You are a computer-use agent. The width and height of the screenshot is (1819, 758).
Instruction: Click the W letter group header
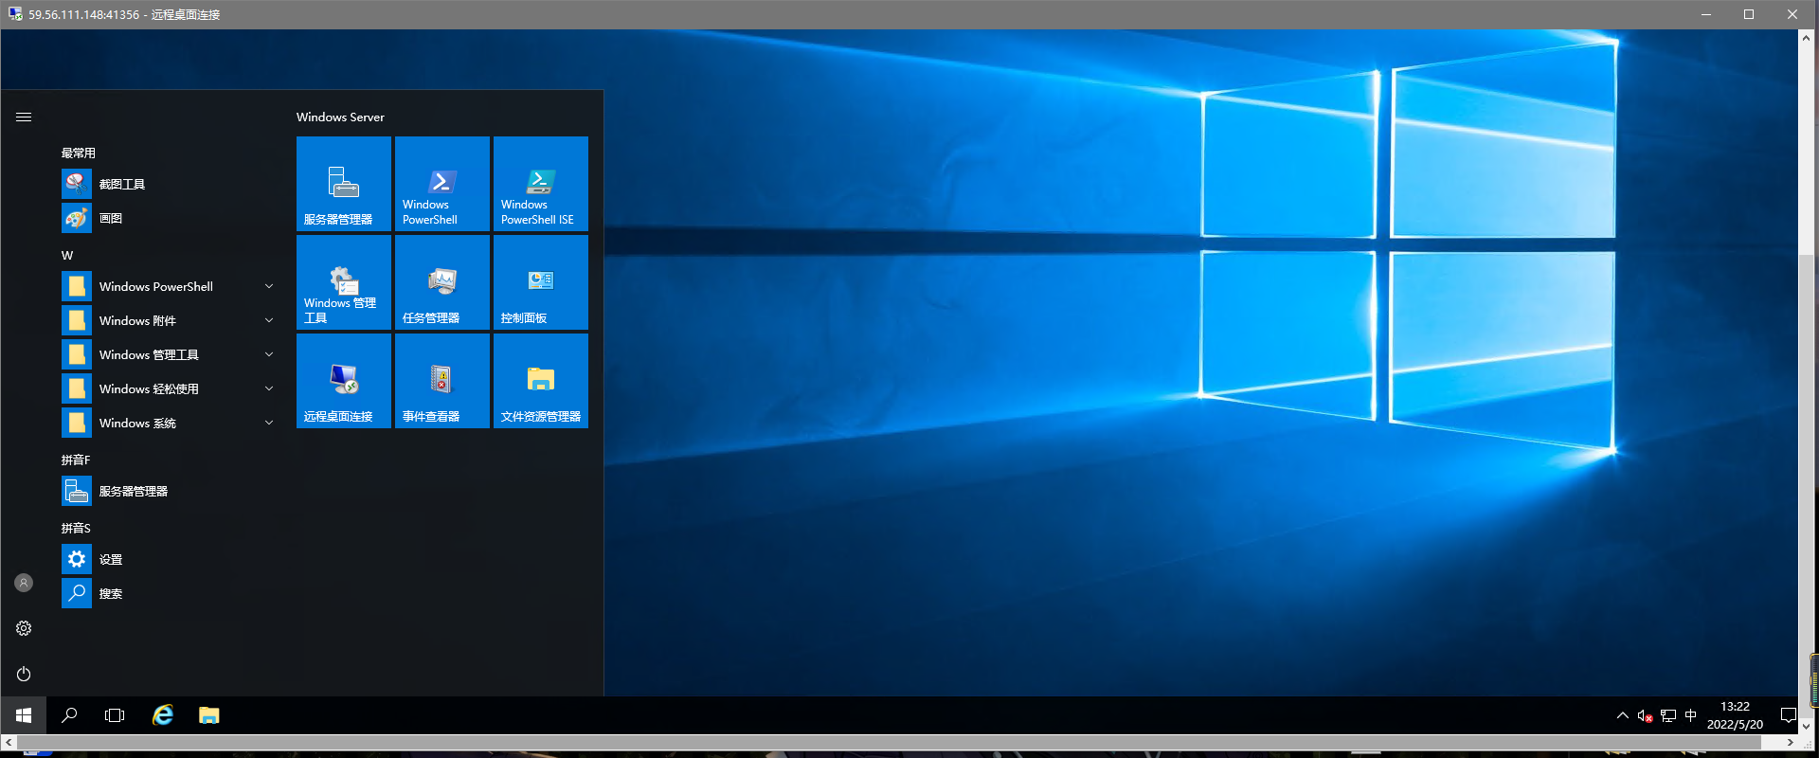click(x=67, y=255)
